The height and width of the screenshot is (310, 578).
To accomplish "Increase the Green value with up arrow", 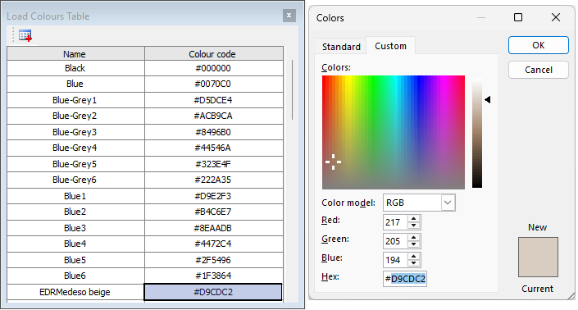I will [x=413, y=238].
